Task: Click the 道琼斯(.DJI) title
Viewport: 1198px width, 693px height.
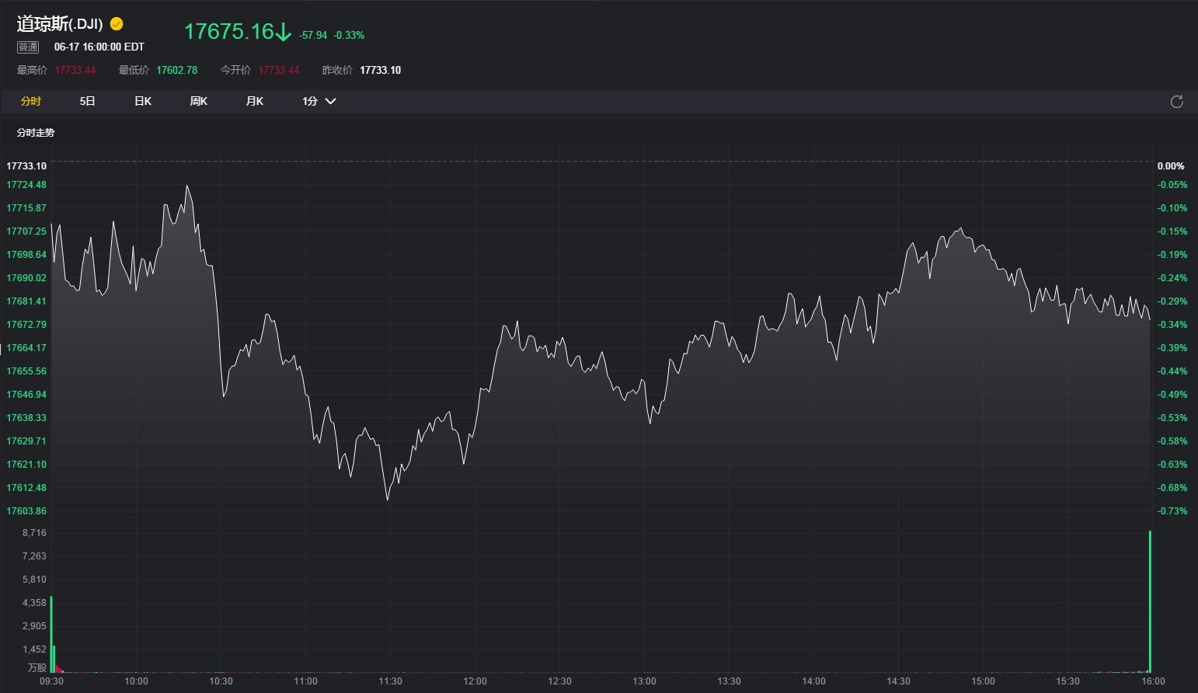Action: coord(60,24)
